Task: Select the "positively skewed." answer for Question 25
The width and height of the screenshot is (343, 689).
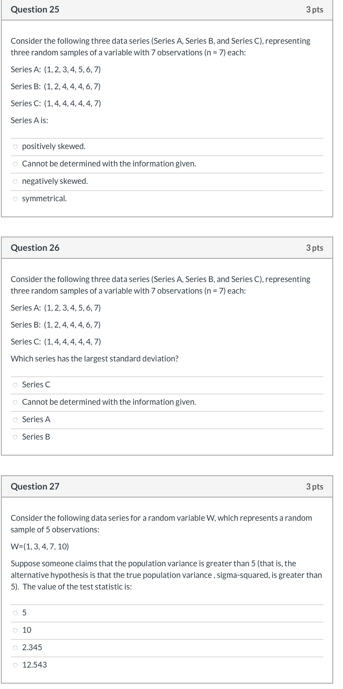Action: pyautogui.click(x=15, y=146)
